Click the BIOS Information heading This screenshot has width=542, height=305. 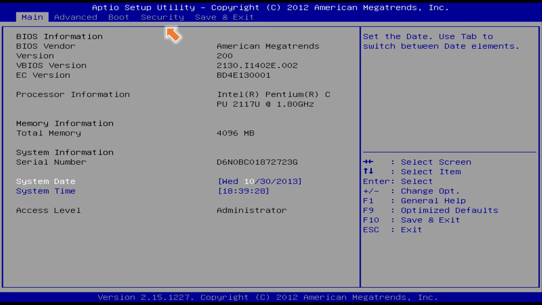click(x=59, y=36)
